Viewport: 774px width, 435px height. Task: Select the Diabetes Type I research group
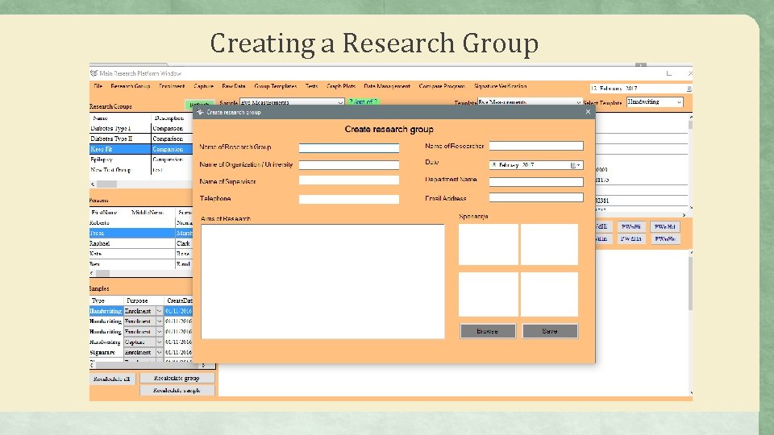[140, 128]
